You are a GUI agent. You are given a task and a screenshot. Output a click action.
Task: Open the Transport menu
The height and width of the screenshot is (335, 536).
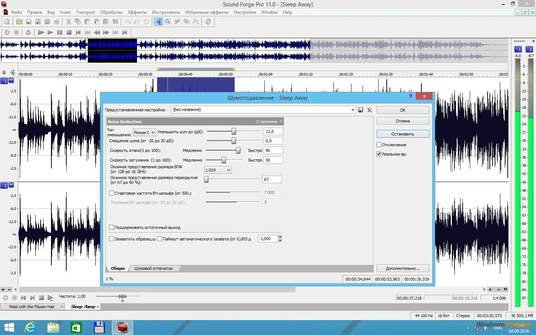coord(85,12)
